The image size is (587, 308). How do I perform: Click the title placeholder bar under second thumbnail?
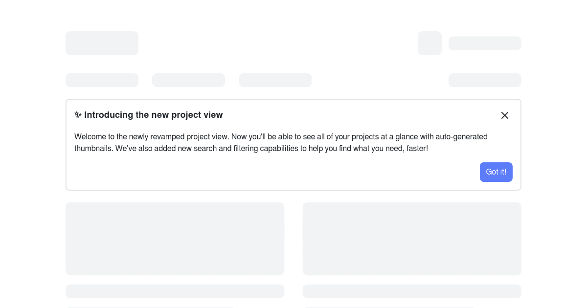(412, 291)
